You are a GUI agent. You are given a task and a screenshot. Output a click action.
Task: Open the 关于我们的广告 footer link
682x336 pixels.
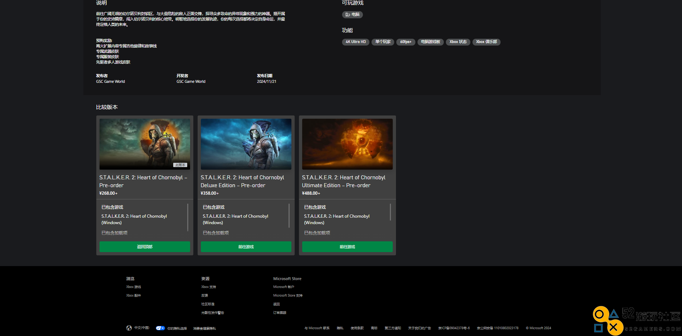tap(420, 328)
